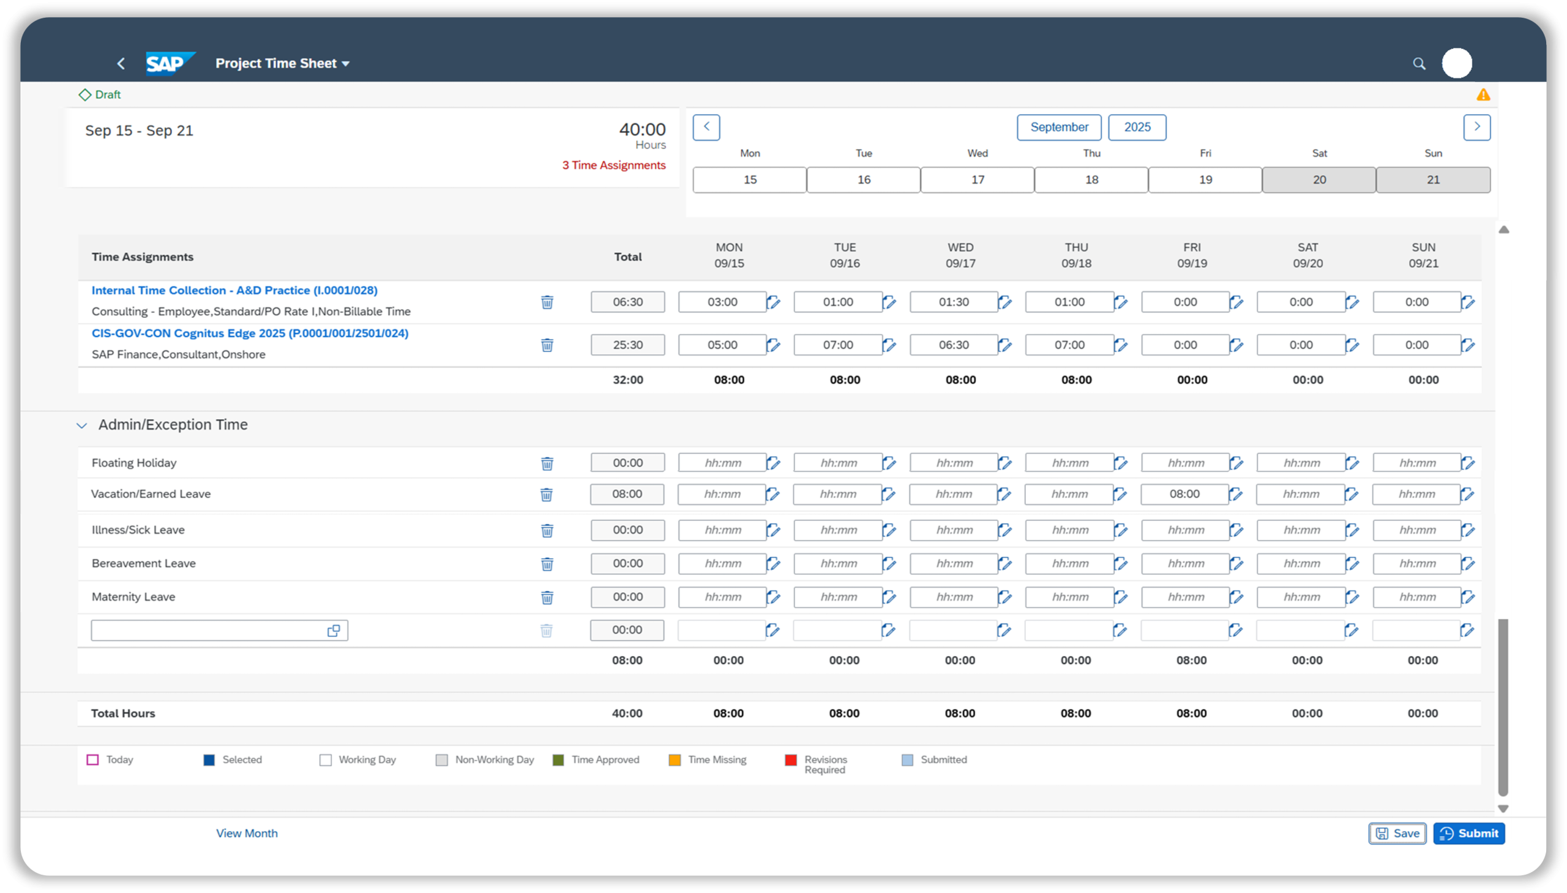Submit the time sheet
This screenshot has height=893, width=1567.
pos(1468,833)
